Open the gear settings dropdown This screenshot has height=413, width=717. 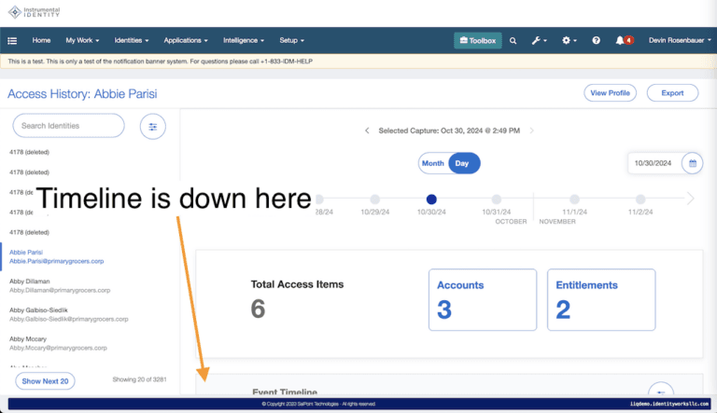point(569,41)
